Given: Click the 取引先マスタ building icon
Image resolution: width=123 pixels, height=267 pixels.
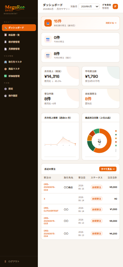Looking at the screenshot, I should [5, 62].
